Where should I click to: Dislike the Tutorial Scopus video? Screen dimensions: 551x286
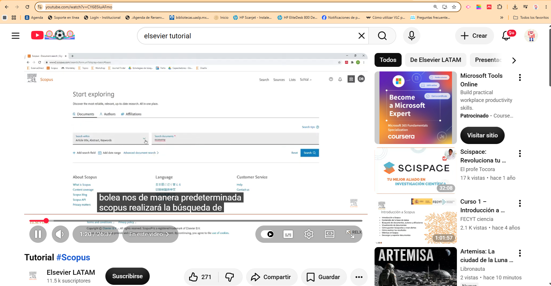click(229, 277)
